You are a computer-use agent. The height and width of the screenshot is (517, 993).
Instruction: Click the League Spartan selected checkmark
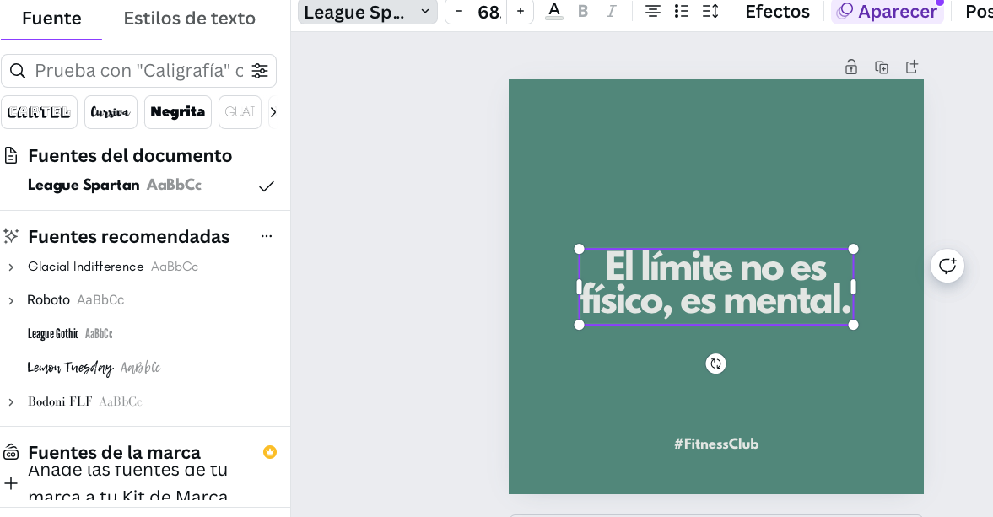point(267,186)
